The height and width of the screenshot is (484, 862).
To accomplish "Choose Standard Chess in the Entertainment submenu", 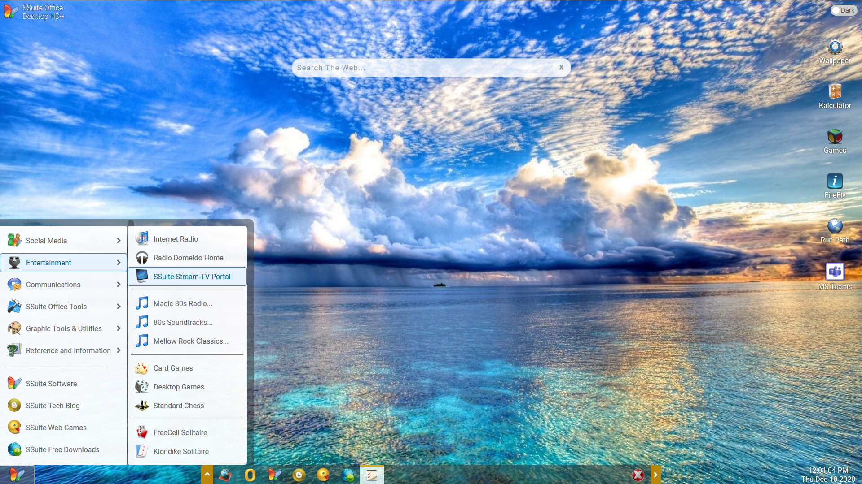I will click(178, 406).
